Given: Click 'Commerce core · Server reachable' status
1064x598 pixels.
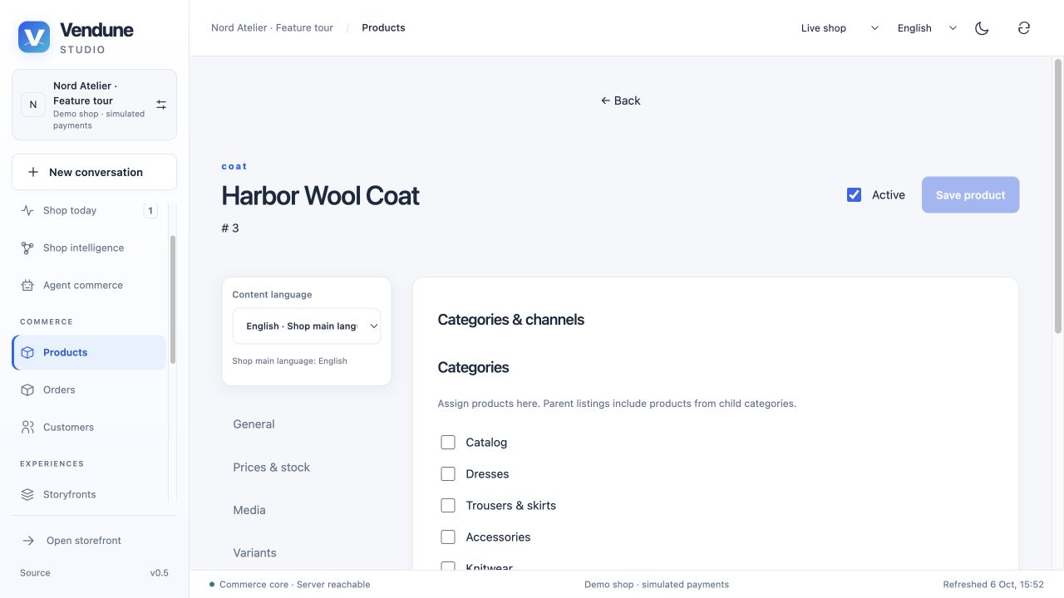Looking at the screenshot, I should coord(289,585).
